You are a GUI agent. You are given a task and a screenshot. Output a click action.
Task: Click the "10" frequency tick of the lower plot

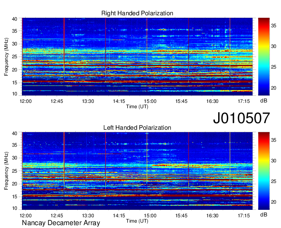point(14,208)
